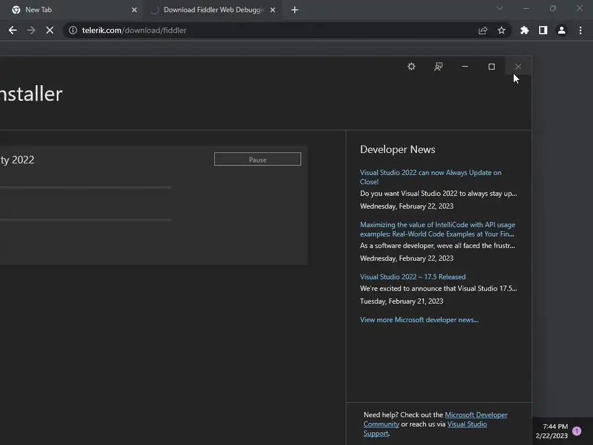593x445 pixels.
Task: Open the Extensions puzzle icon
Action: (x=525, y=30)
